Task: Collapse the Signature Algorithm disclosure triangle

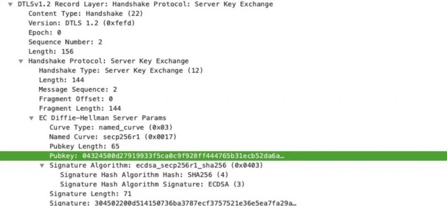Action: tap(42, 165)
